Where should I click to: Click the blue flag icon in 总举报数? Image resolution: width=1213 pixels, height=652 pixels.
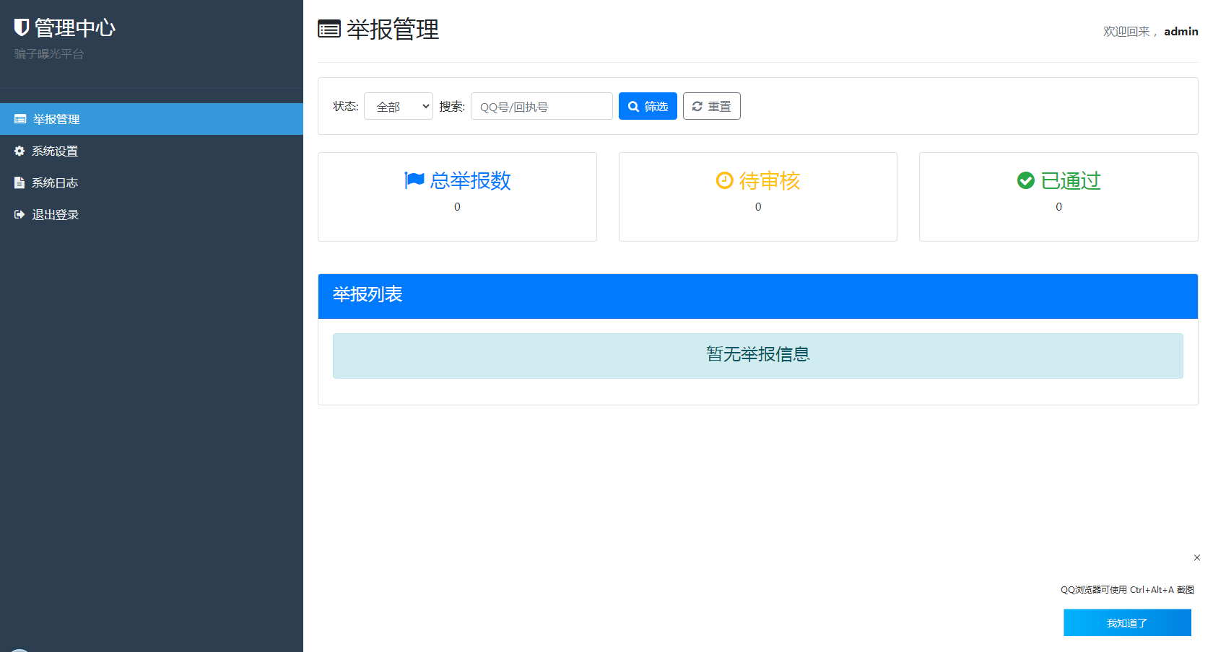point(414,180)
